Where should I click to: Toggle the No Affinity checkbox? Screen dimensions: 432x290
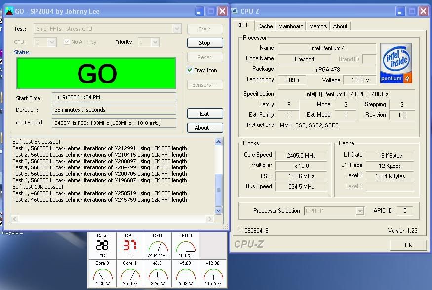point(67,42)
